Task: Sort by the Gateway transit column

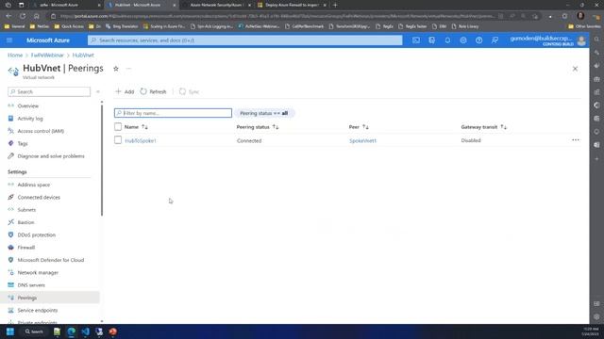Action: click(484, 127)
